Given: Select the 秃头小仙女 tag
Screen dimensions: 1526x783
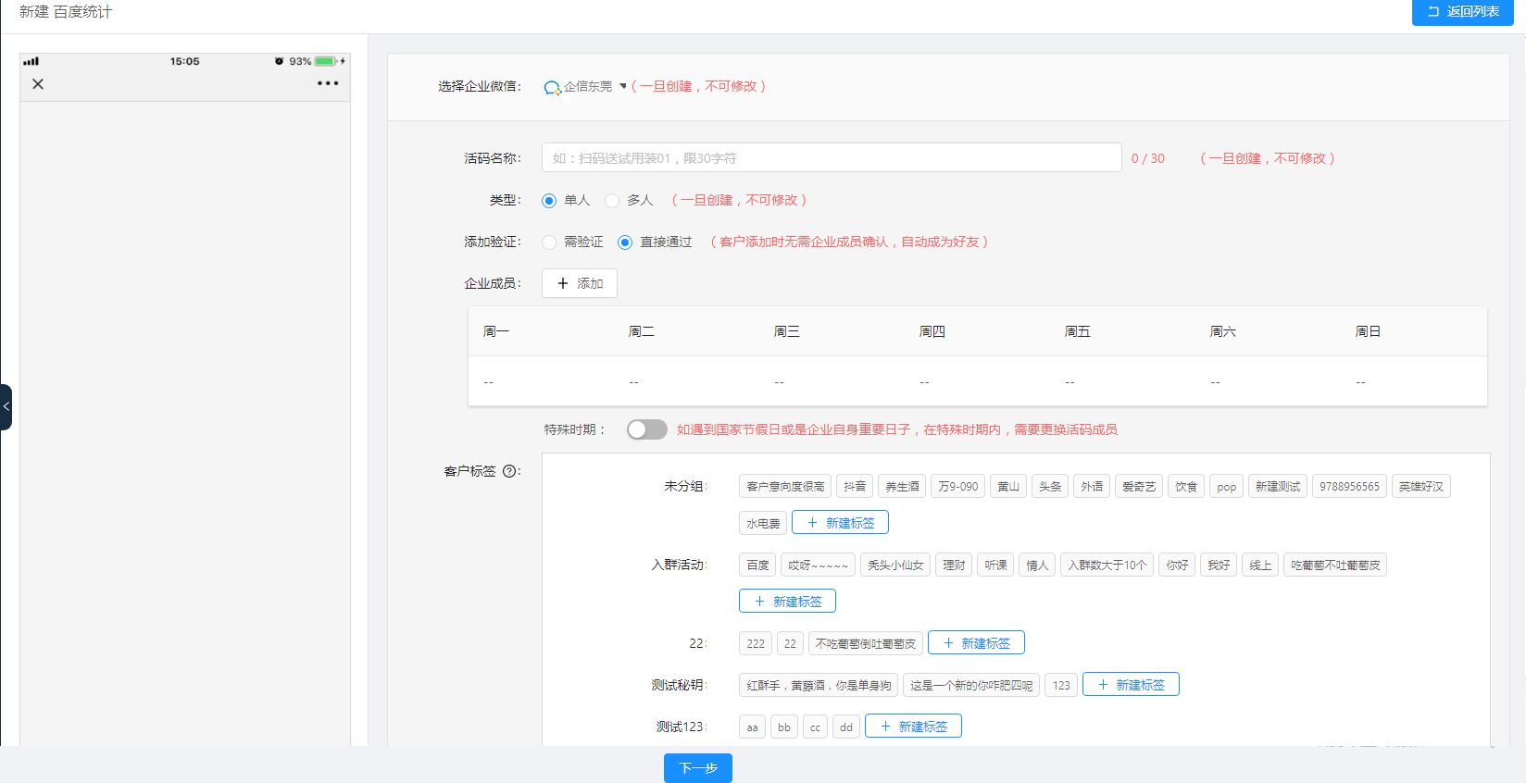Looking at the screenshot, I should (895, 565).
